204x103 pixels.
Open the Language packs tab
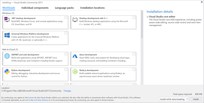pyautogui.click(x=64, y=8)
